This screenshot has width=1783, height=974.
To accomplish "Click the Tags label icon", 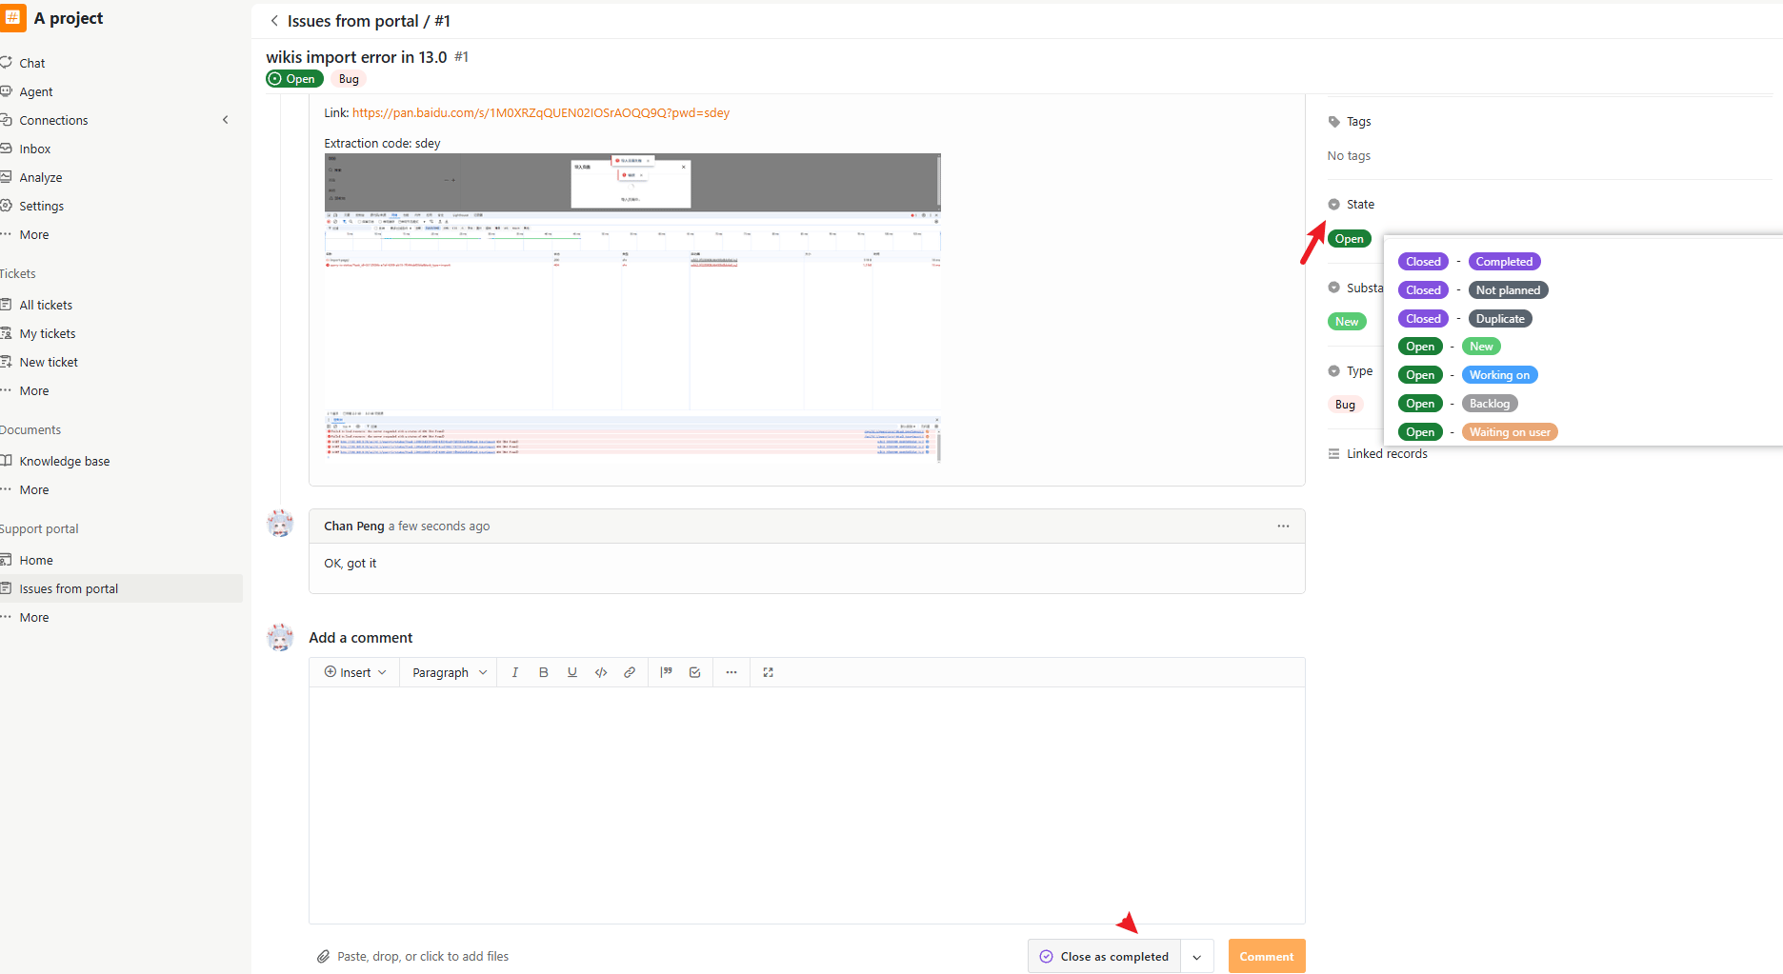I will (x=1333, y=122).
